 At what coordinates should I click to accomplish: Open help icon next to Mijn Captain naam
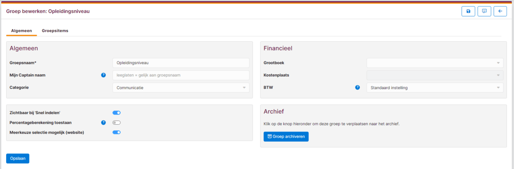(104, 75)
